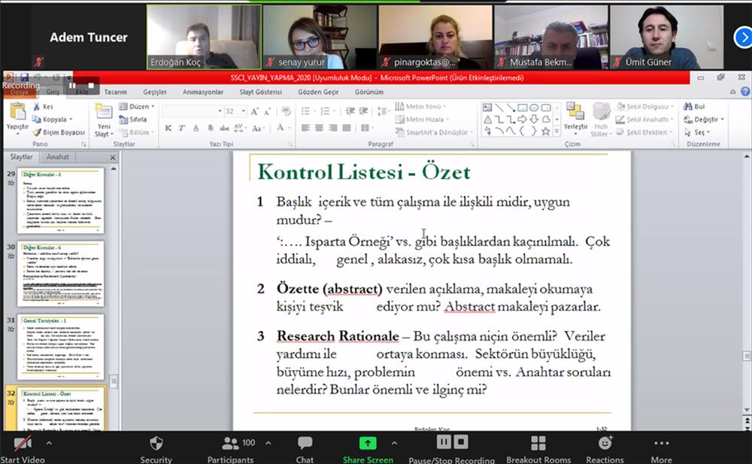Click the clear formatting icon
The width and height of the screenshot is (752, 464).
[287, 111]
